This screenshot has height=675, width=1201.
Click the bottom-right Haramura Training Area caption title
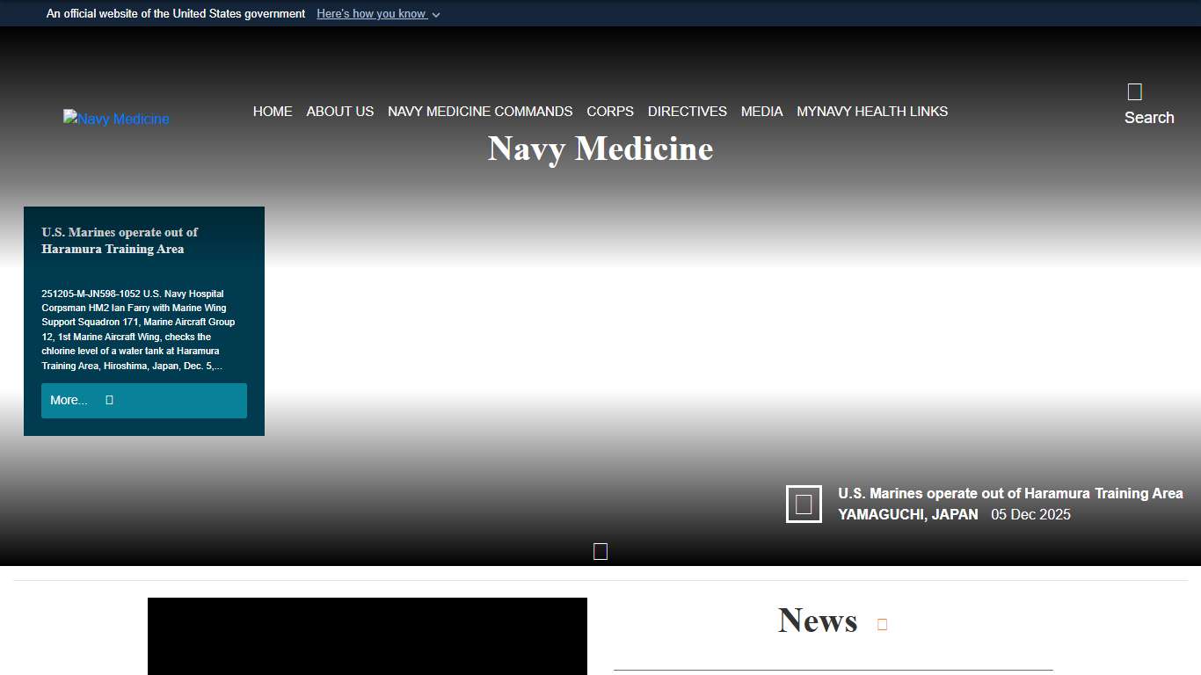pyautogui.click(x=1010, y=493)
